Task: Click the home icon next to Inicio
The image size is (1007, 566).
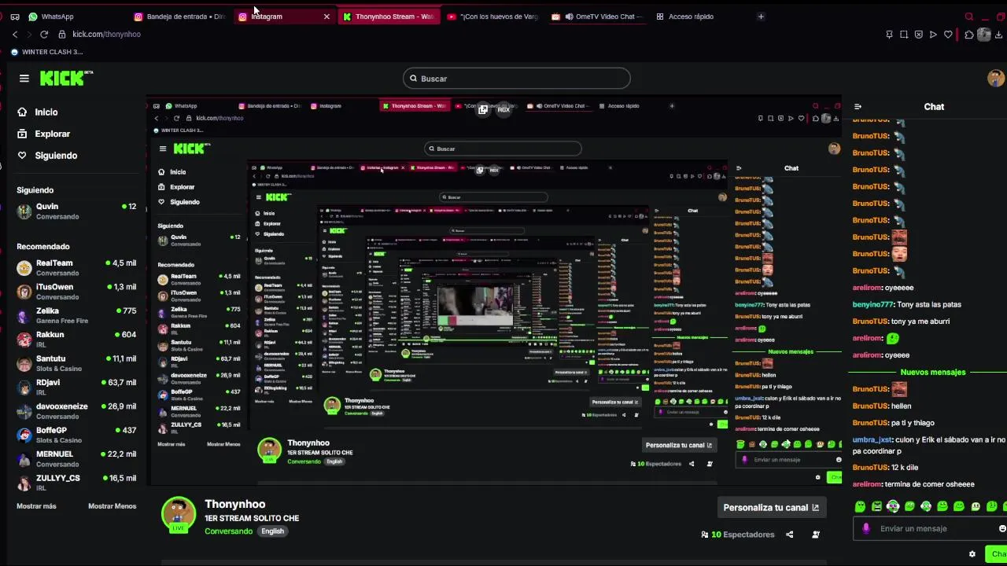Action: (x=22, y=112)
